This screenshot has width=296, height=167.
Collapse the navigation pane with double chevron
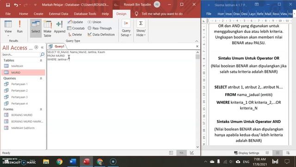[42, 47]
